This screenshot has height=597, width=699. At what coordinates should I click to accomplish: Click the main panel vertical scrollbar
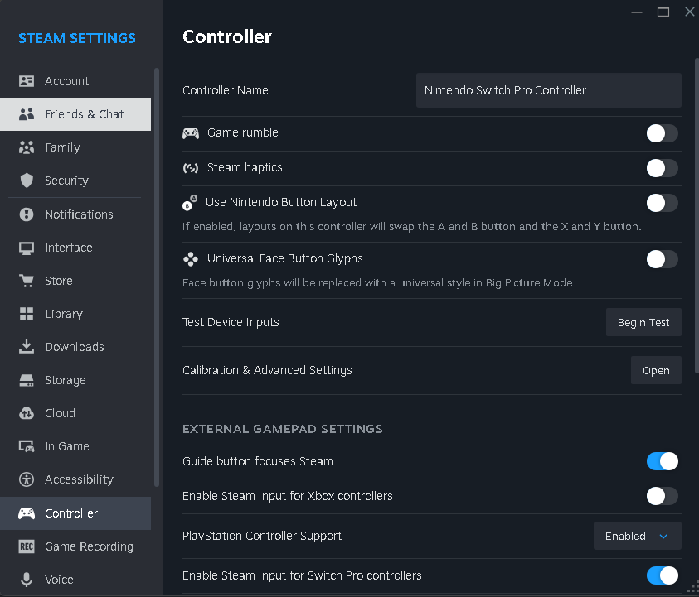pos(697,216)
